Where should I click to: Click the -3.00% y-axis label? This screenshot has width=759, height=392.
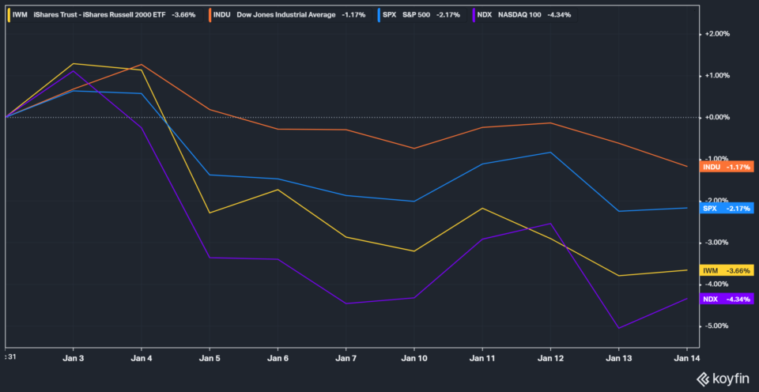717,243
